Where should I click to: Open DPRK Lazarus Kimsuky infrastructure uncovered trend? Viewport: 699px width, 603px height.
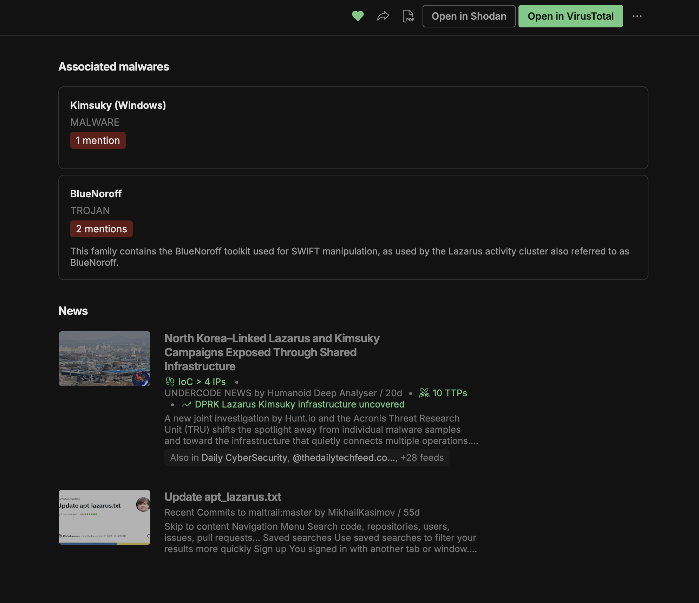pyautogui.click(x=299, y=404)
